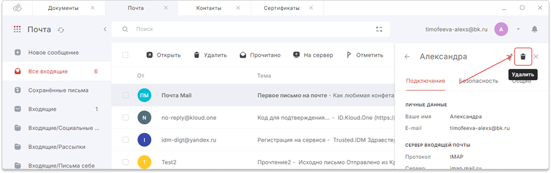Viewport: 551px width, 173px height.
Task: Collapse the sidebar with the chevron
Action: pos(105,29)
